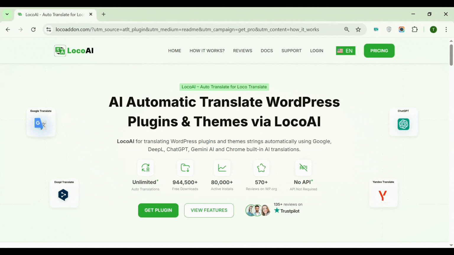Click the GET PLUGIN button
The height and width of the screenshot is (255, 454).
click(x=158, y=210)
